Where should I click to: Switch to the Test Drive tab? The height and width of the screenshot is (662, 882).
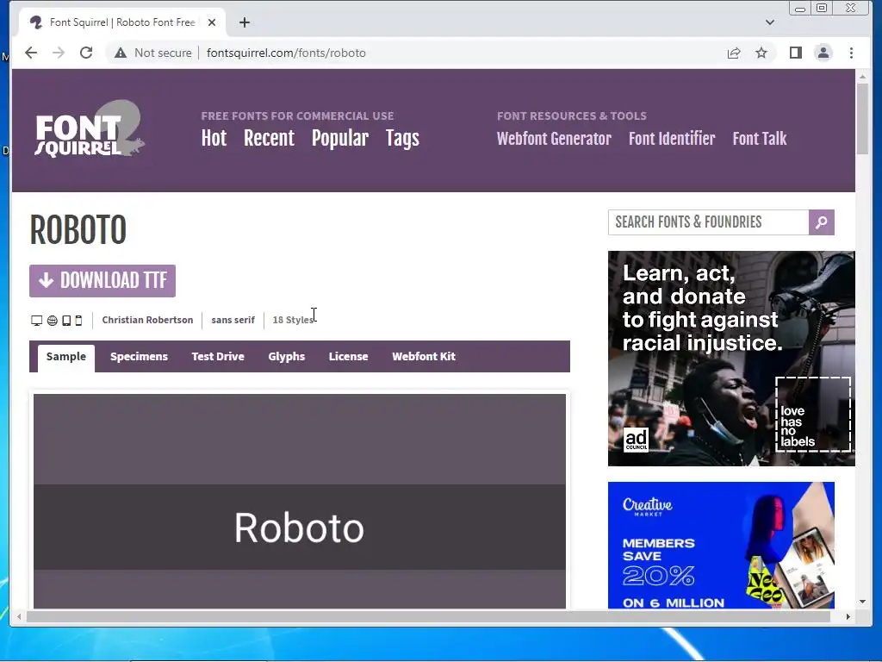tap(218, 356)
